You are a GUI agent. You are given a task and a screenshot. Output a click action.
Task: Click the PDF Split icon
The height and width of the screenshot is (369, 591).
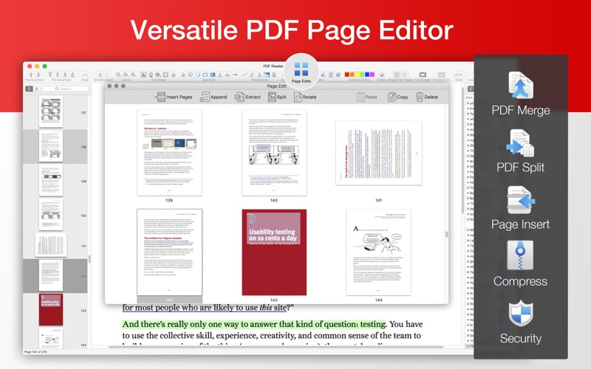521,142
